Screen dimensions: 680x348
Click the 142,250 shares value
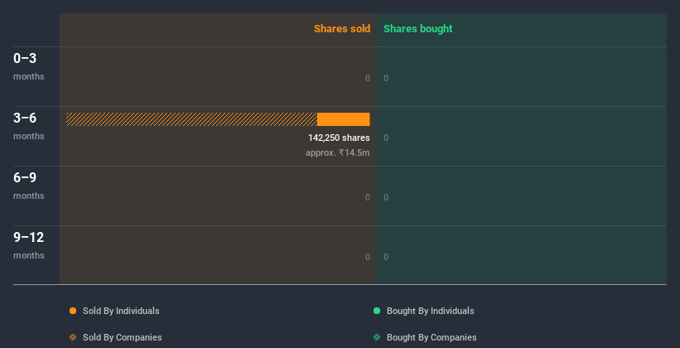[x=339, y=138]
